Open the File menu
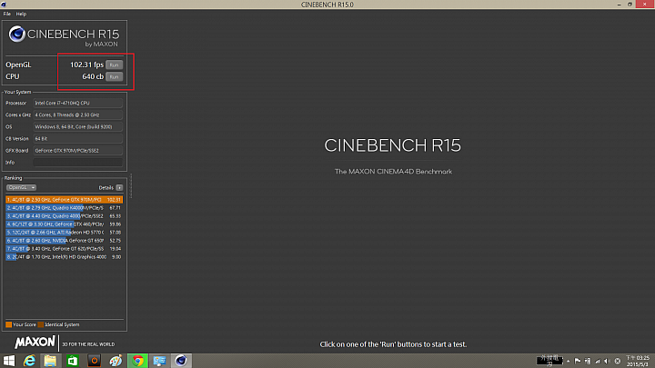The image size is (655, 368). coord(7,14)
